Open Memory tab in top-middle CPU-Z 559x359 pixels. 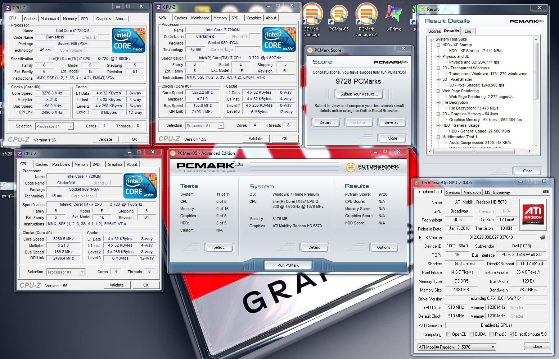pyautogui.click(x=220, y=18)
